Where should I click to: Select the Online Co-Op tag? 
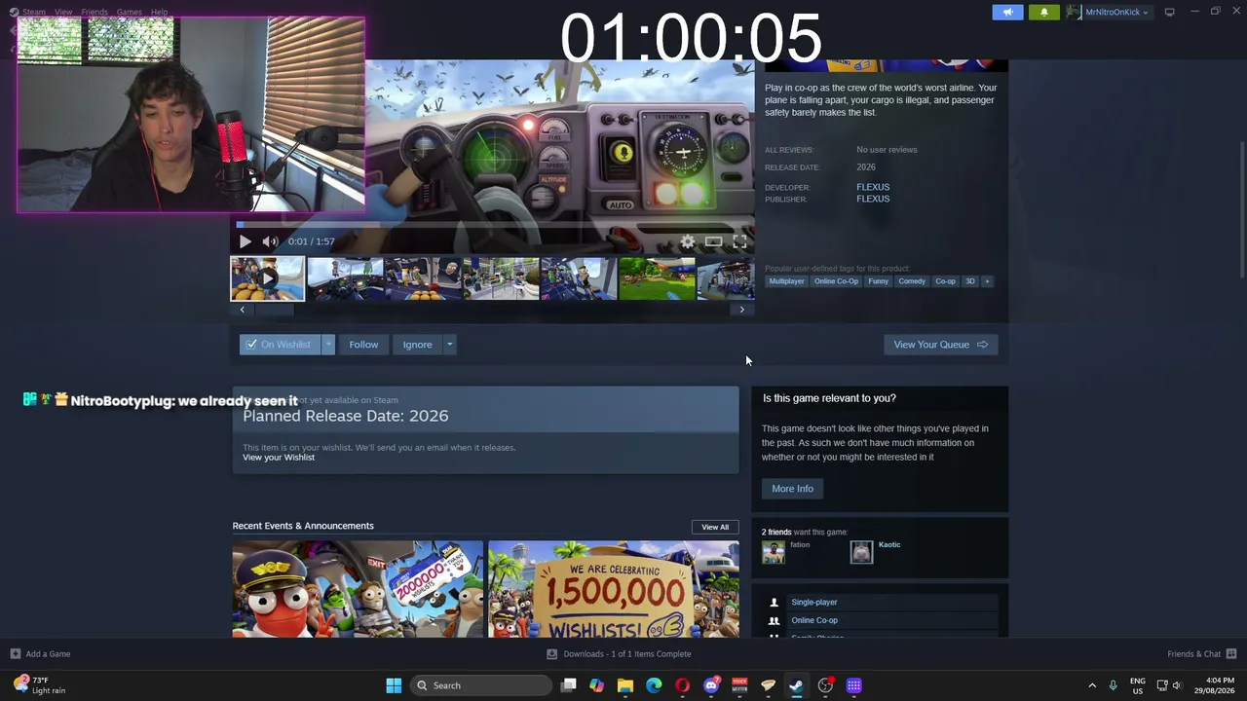point(836,281)
